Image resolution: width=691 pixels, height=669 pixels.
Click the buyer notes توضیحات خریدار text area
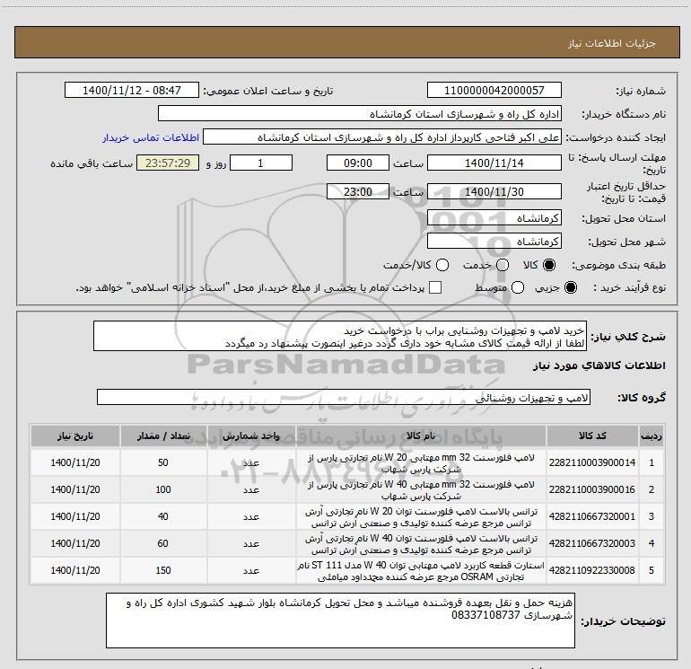(340, 620)
